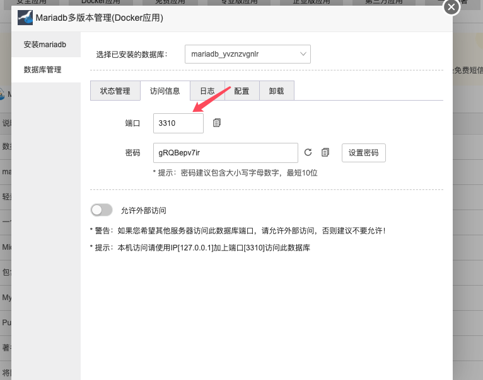Click the tip text mentioning 127.0.0.1
This screenshot has height=380, width=483.
click(x=201, y=248)
